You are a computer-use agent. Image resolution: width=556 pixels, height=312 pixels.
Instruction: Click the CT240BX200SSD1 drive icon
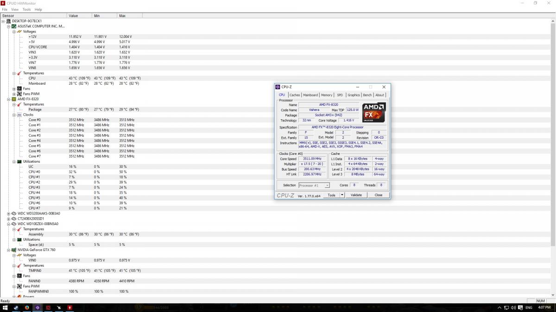click(14, 219)
